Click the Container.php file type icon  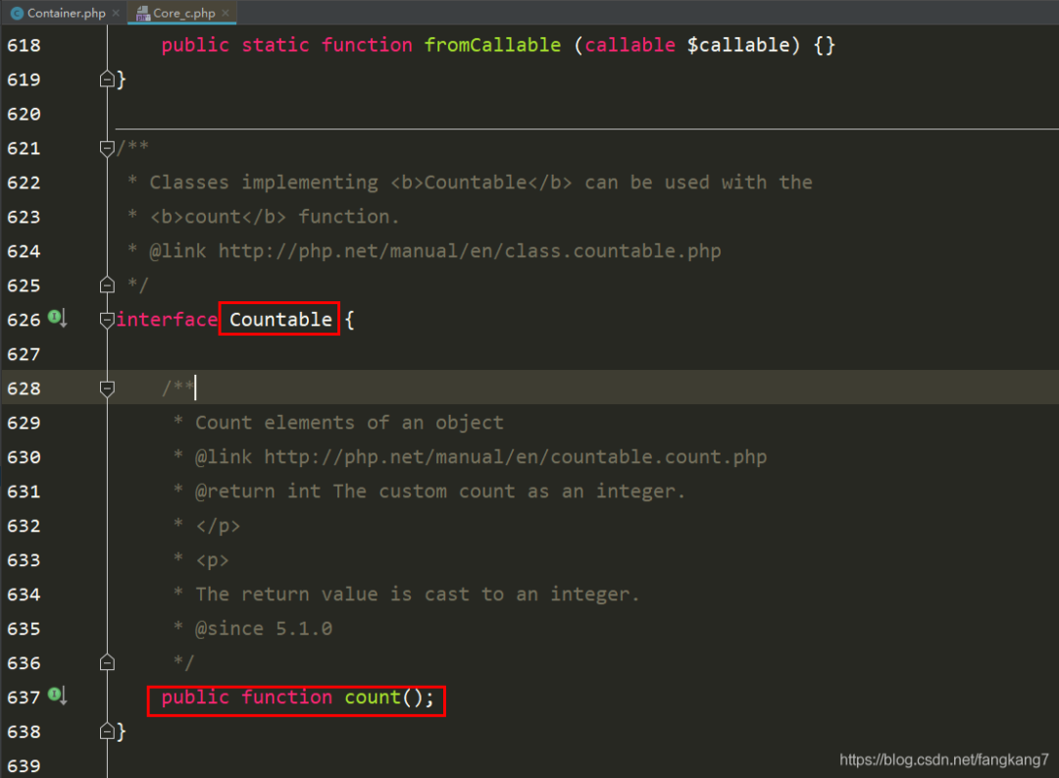pyautogui.click(x=17, y=13)
